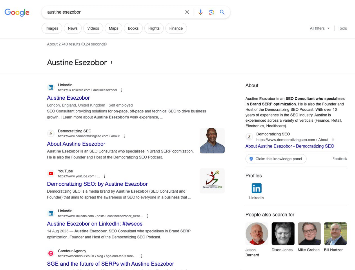Click LinkedIn favicon of uk.linkedin.com result
Viewport: 355px width, 270px height.
click(51, 87)
